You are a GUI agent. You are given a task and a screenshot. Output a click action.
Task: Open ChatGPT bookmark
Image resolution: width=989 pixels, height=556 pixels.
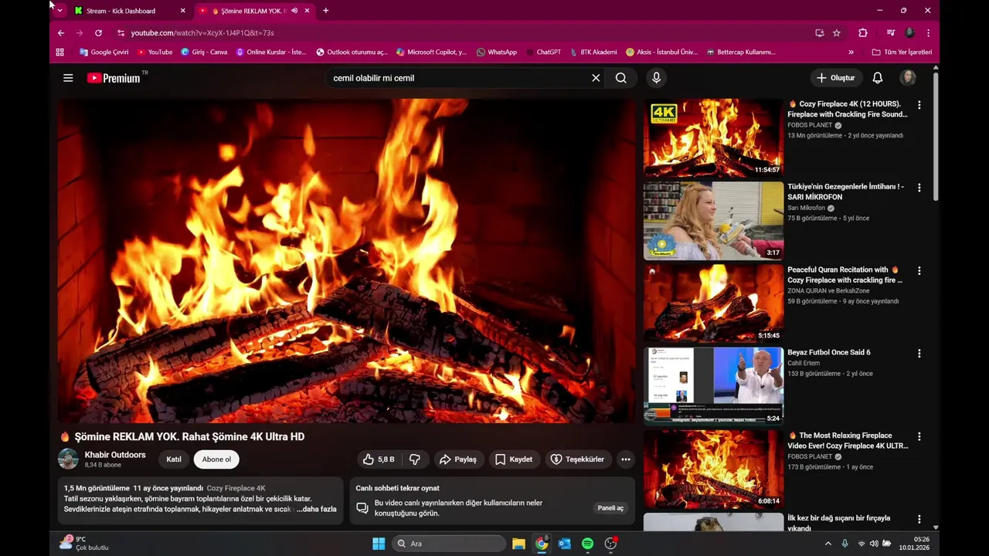(543, 53)
